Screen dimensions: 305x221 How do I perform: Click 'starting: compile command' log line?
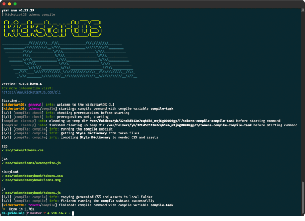[88, 109]
